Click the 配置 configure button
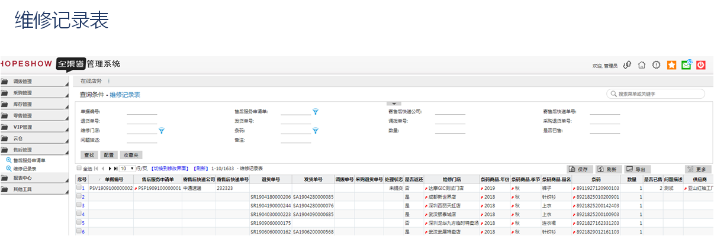The width and height of the screenshot is (714, 236). [x=108, y=155]
